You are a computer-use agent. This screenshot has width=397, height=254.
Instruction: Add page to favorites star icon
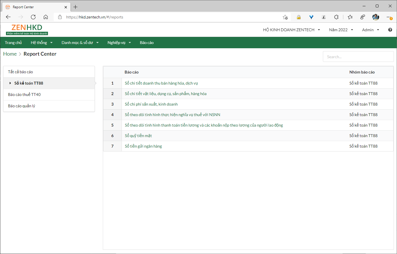(285, 17)
